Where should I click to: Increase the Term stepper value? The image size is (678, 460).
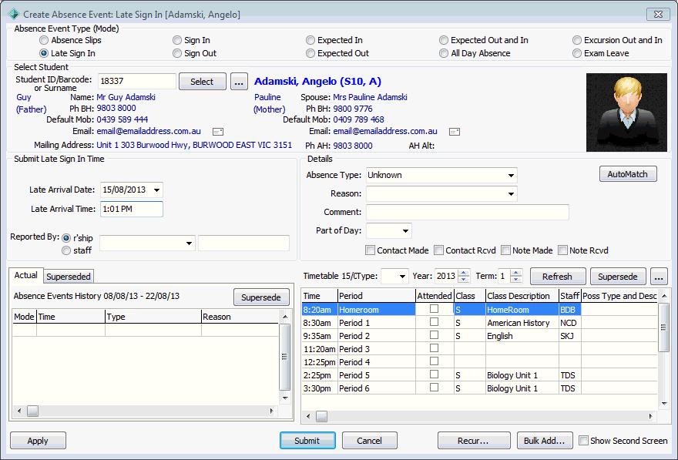(x=516, y=273)
